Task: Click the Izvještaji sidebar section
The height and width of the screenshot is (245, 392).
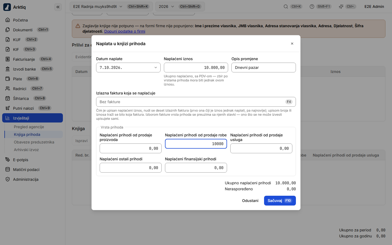Action: click(33, 118)
